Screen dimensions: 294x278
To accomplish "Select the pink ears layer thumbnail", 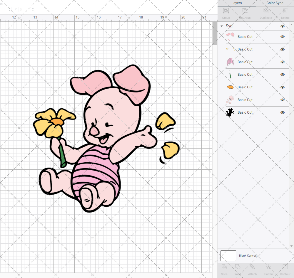I will point(230,37).
